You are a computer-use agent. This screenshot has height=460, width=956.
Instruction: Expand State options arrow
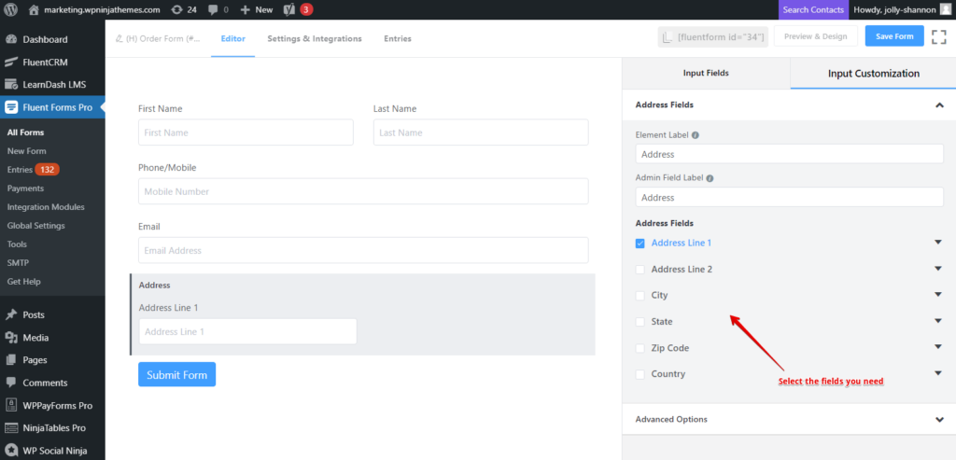tap(938, 320)
